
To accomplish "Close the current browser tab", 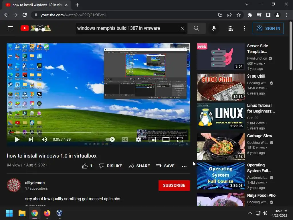I will (66, 5).
